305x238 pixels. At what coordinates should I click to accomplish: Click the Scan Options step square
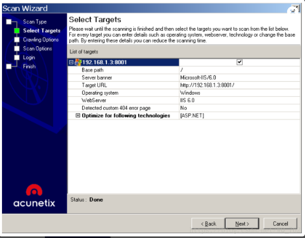pos(17,48)
